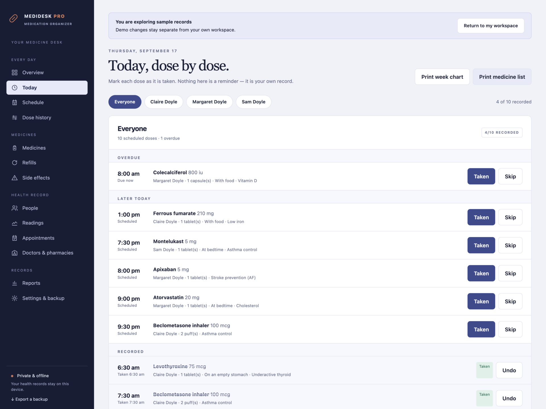Filter doses to Sam Doyle
Screen dimensions: 546x409
[254, 102]
